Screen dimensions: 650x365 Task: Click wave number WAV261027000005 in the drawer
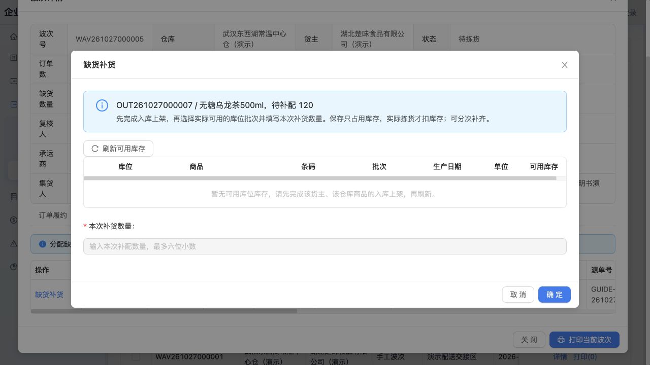(110, 39)
